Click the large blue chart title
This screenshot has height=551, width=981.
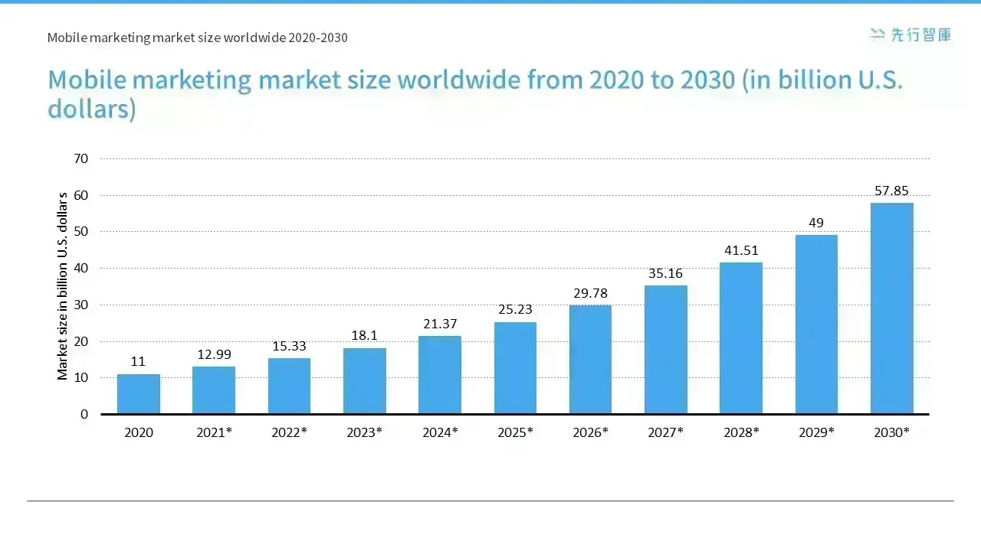click(475, 94)
